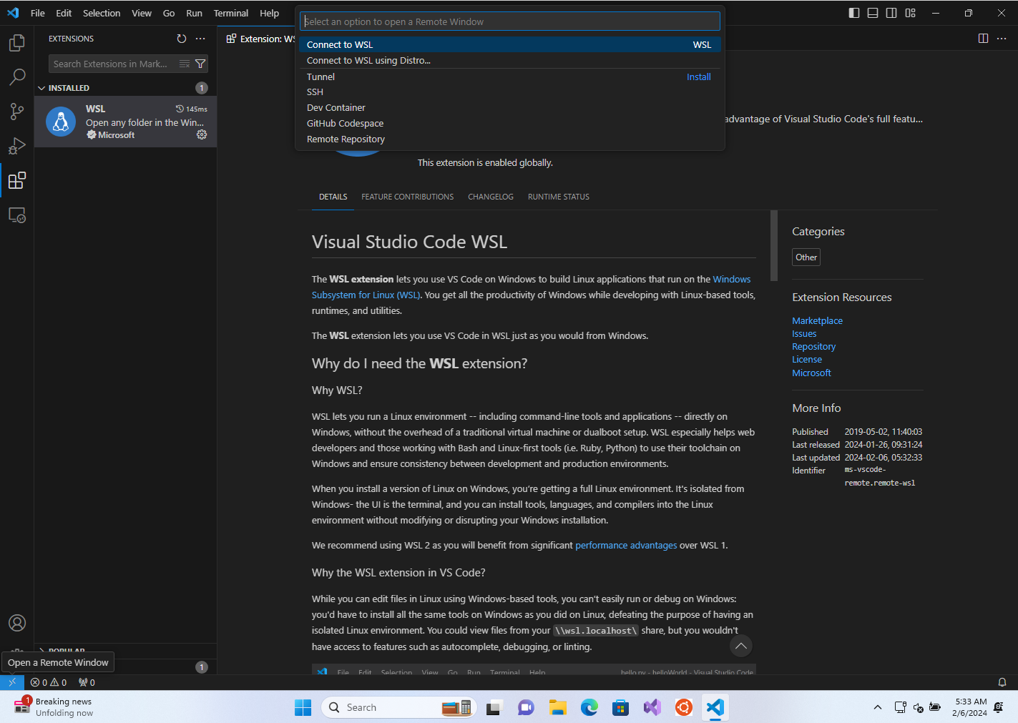Open problems errors and warnings indicator

pos(49,682)
